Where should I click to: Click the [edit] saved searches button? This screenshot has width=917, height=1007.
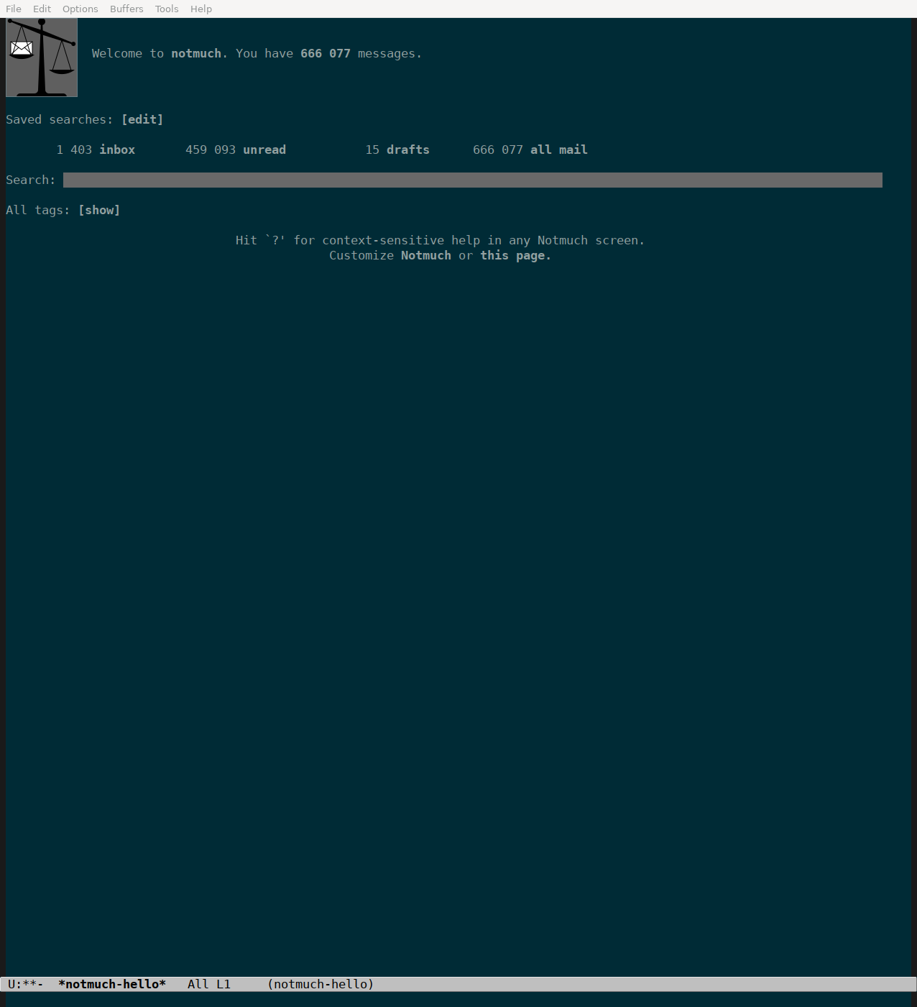coord(142,119)
